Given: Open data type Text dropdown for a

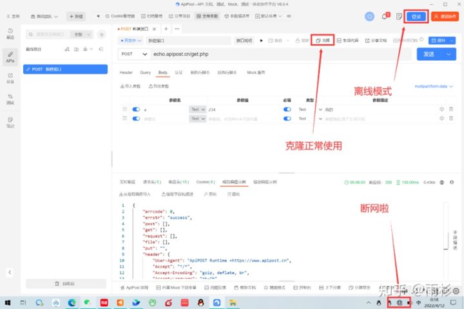Looking at the screenshot, I should [x=310, y=109].
